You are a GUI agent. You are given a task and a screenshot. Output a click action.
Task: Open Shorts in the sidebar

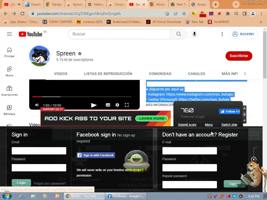(9, 72)
